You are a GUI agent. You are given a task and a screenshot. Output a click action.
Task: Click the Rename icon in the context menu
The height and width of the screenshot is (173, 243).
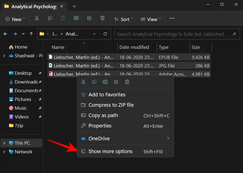pos(105,82)
